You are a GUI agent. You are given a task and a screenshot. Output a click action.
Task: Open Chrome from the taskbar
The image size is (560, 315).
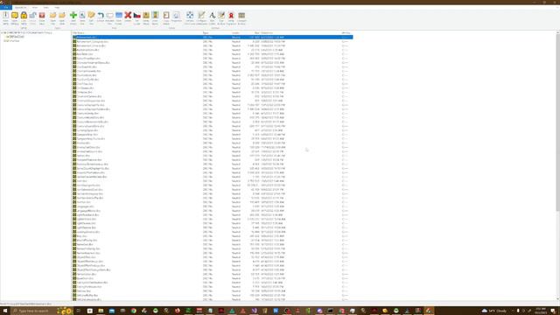[133, 311]
